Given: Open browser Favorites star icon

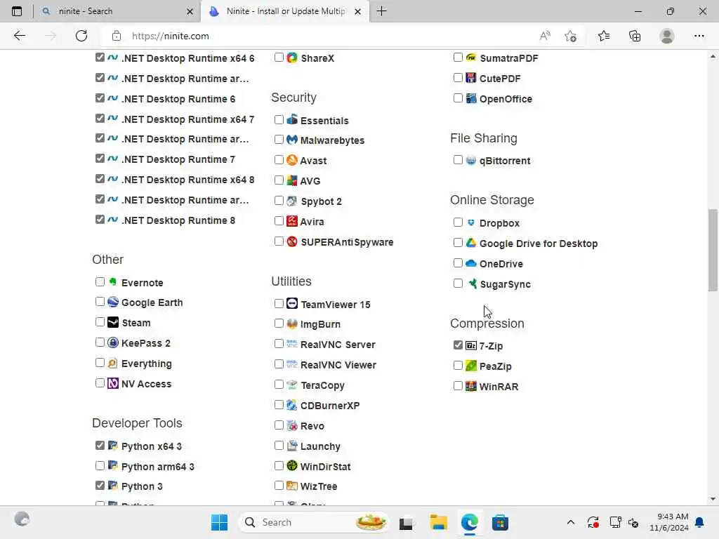Looking at the screenshot, I should (603, 36).
